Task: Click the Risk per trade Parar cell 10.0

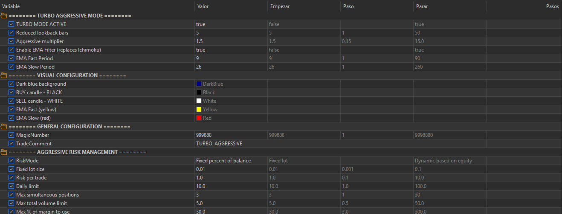Action: tap(449, 178)
